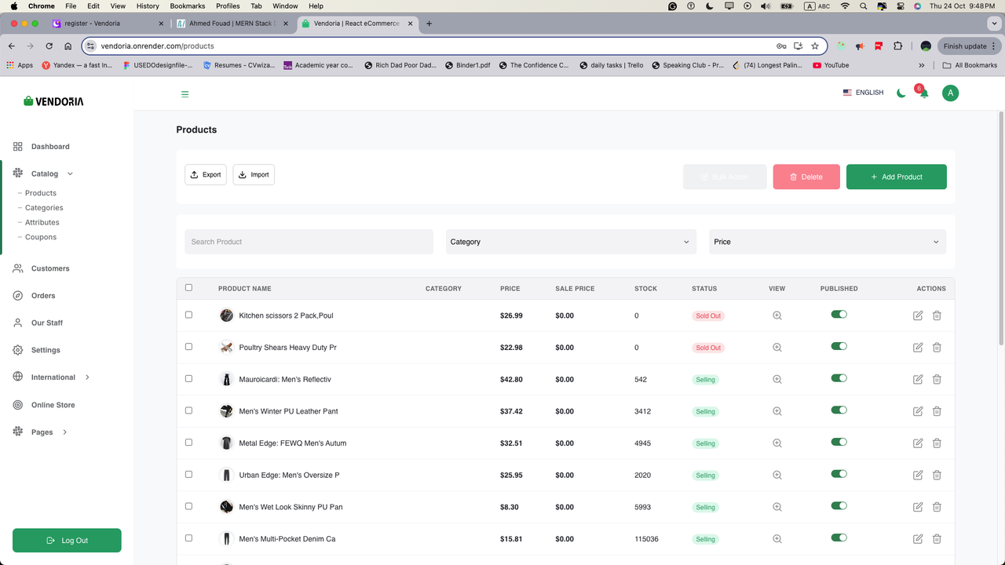Screen dimensions: 1005x565
Task: Switch to dark mode moon icon
Action: click(901, 93)
